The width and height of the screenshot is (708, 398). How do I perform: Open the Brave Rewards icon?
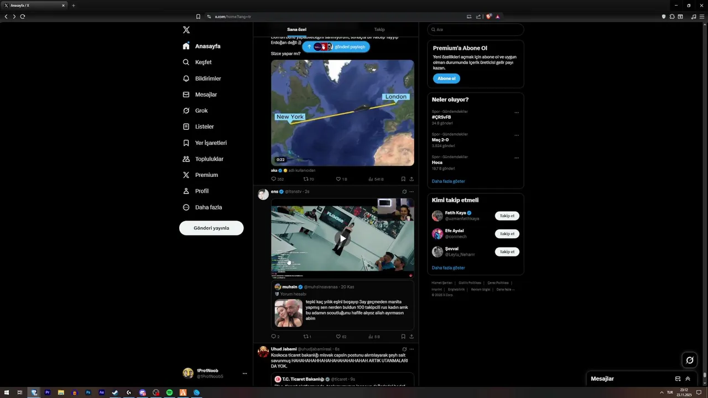498,17
